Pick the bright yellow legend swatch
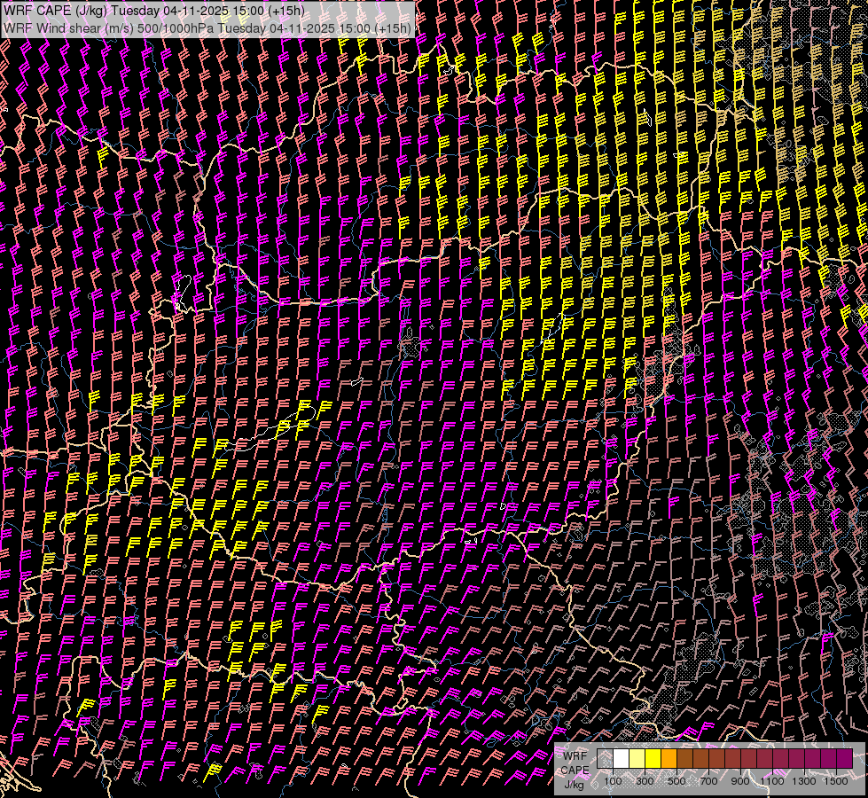868x798 pixels. tap(653, 758)
